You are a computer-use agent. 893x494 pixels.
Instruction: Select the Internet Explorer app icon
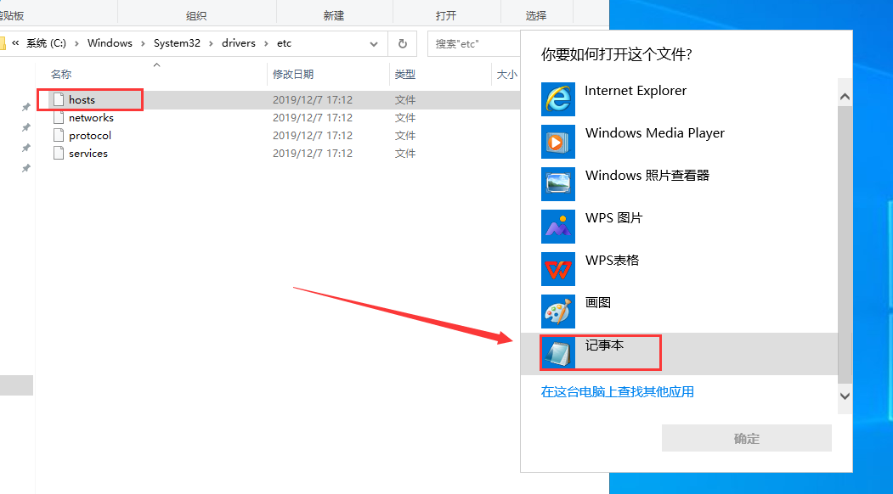[x=558, y=98]
